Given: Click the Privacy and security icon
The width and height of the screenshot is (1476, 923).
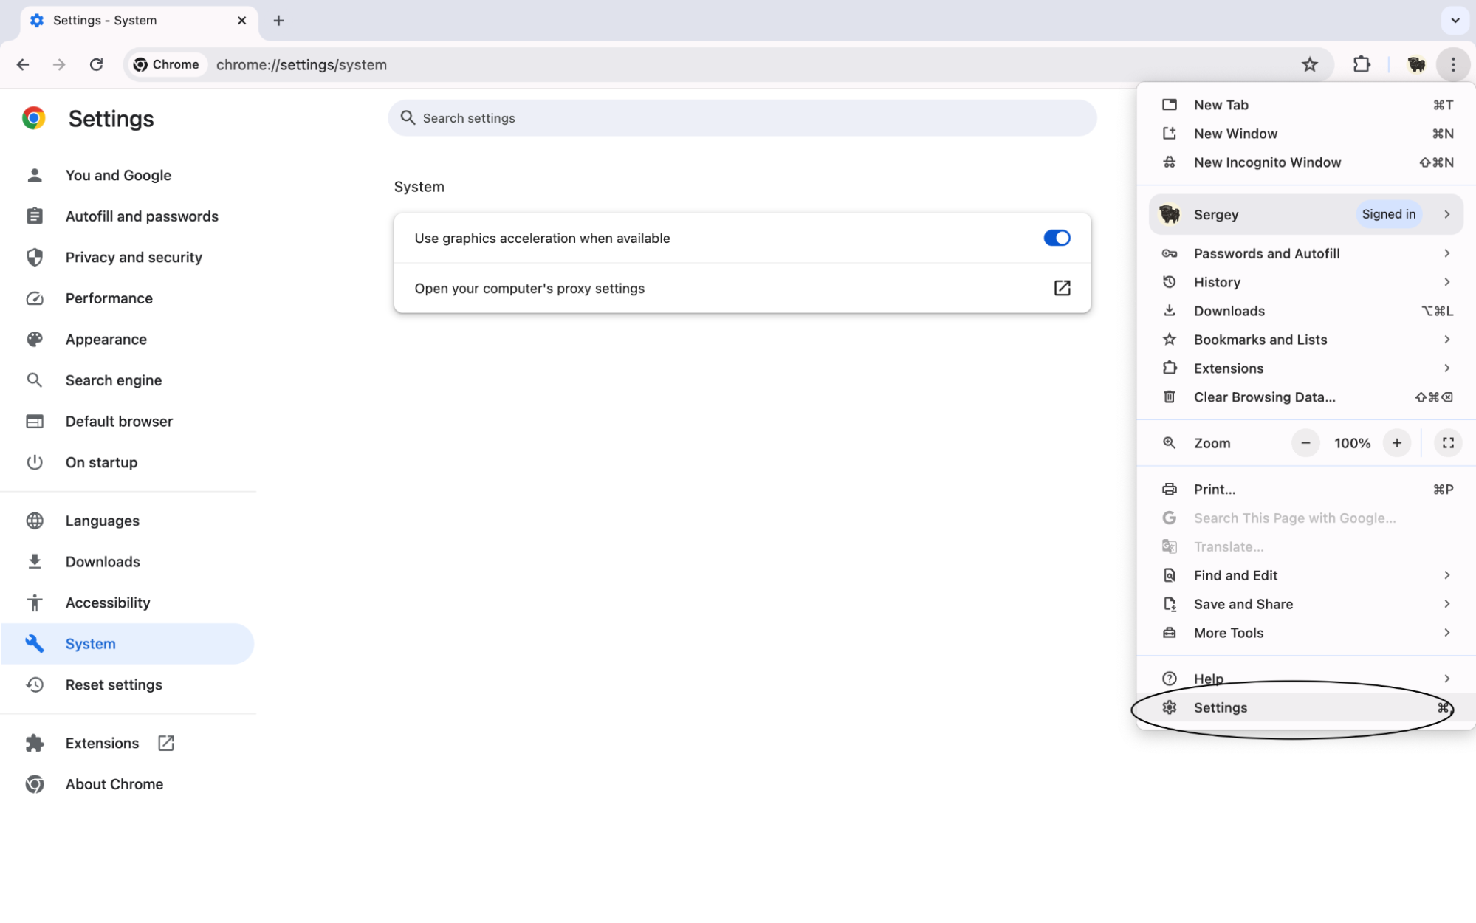Looking at the screenshot, I should pos(35,256).
